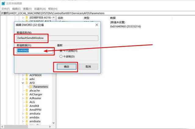
Task: Click the amdsata folder icon
Action: click(27, 113)
